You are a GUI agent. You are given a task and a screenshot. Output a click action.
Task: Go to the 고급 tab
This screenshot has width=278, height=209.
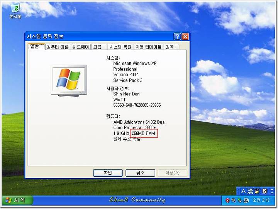[x=99, y=47]
